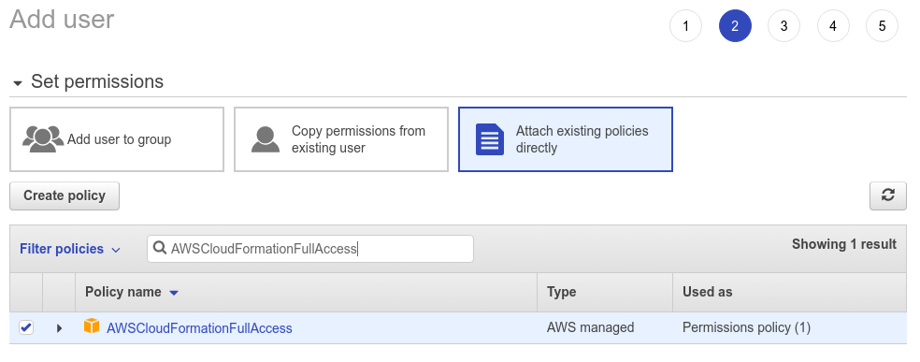Uncheck the AWSCloudFormationFullAccess policy checkbox

[26, 327]
